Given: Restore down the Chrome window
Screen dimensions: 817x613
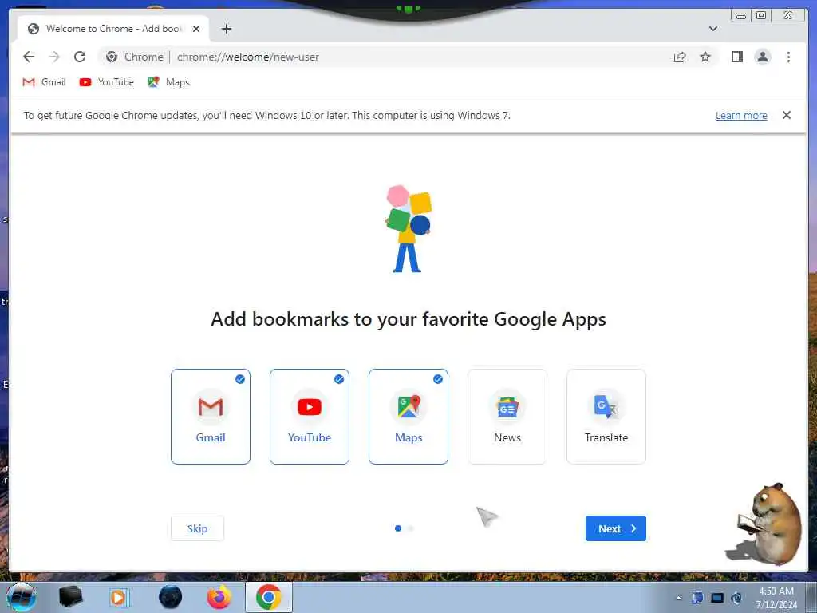Looking at the screenshot, I should coord(761,16).
